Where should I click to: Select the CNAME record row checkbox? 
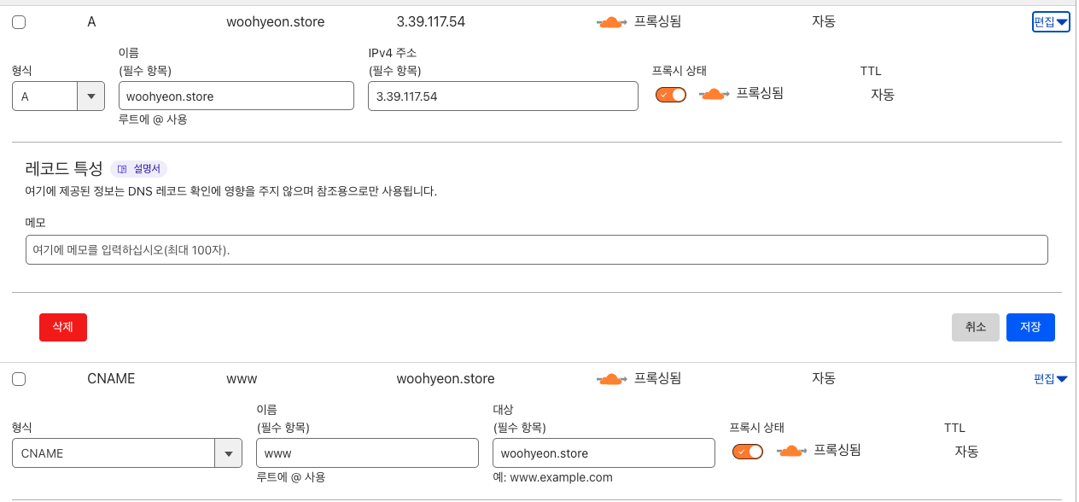coord(19,378)
